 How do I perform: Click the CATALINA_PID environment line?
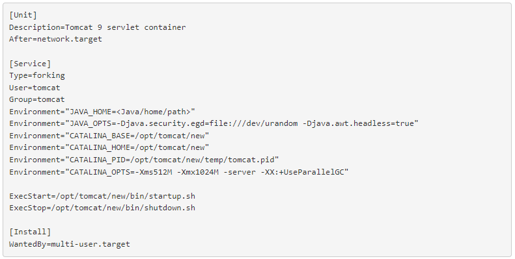tap(144, 160)
